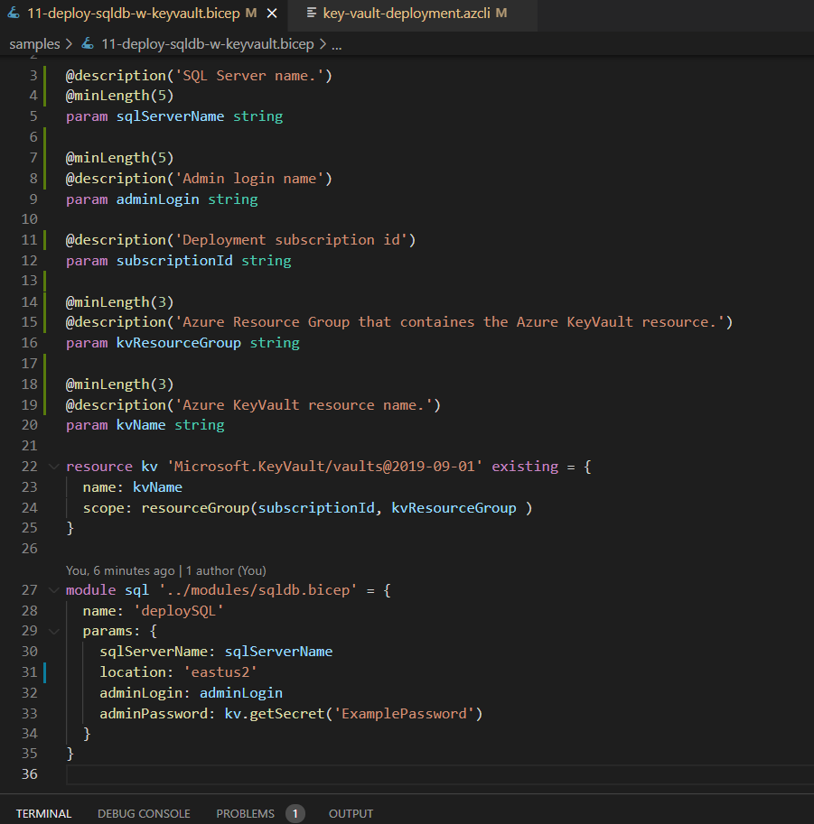Expand the breadcrumb ellipsis symbol list
Screen dimensions: 814x824
(x=337, y=43)
